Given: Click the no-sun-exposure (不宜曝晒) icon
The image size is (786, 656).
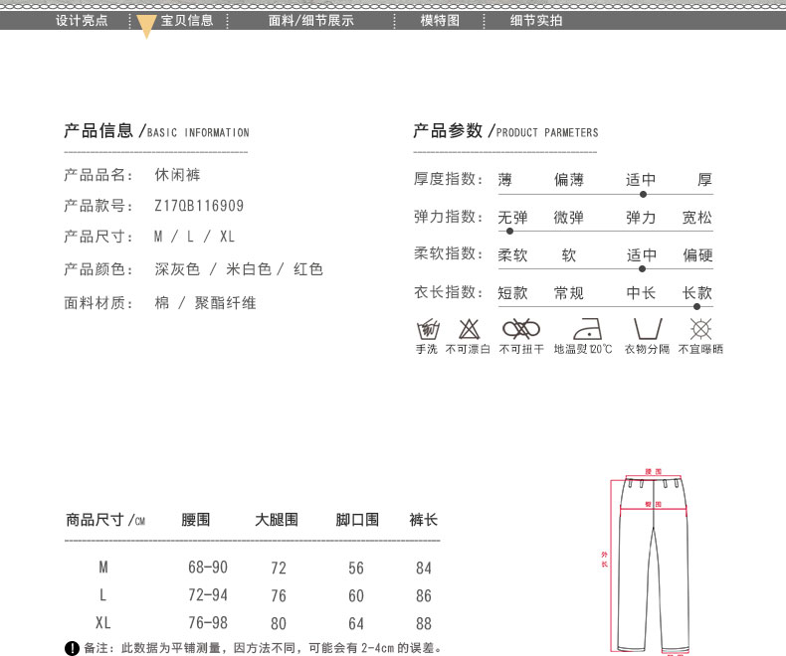Looking at the screenshot, I should click(701, 329).
